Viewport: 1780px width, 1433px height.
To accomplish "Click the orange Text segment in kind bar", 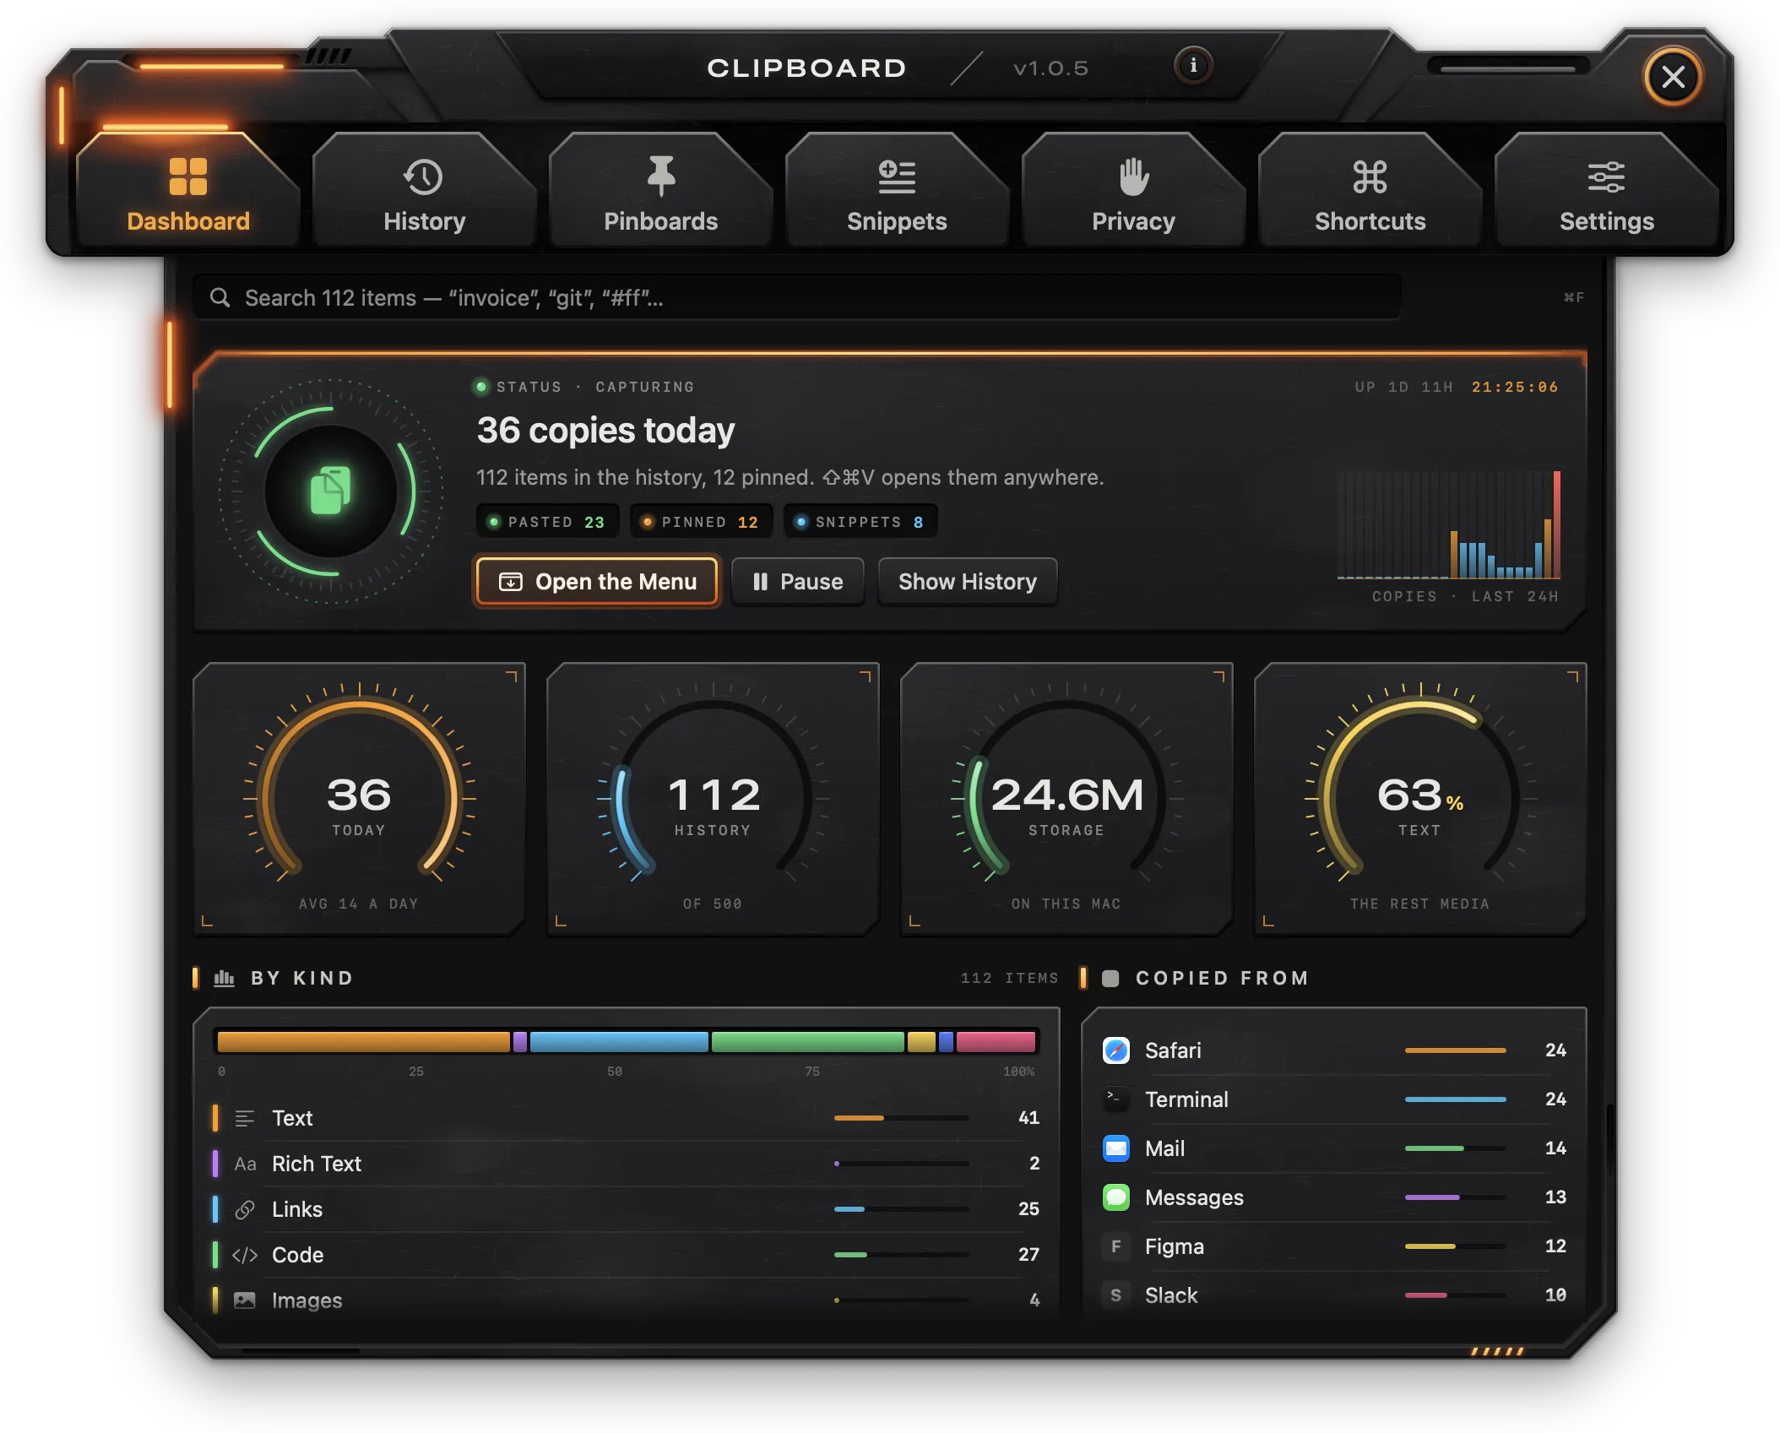I will click(363, 1042).
